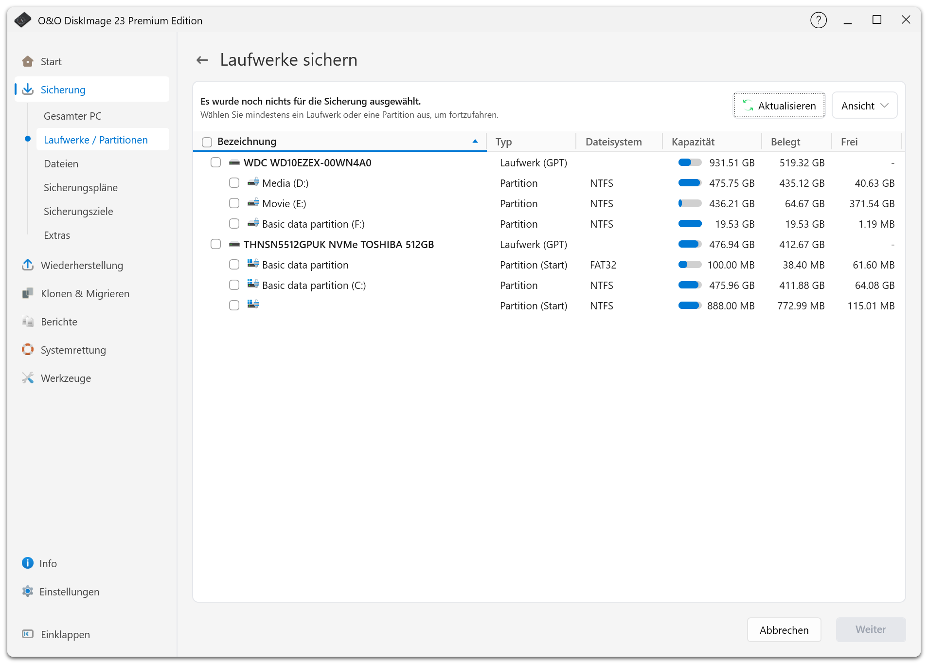Screen dimensions: 928x664
Task: Check the Basic data partition (F:) checkbox
Action: click(234, 224)
